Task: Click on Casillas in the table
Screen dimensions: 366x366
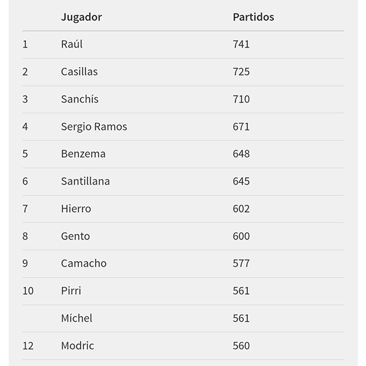Action: 79,72
